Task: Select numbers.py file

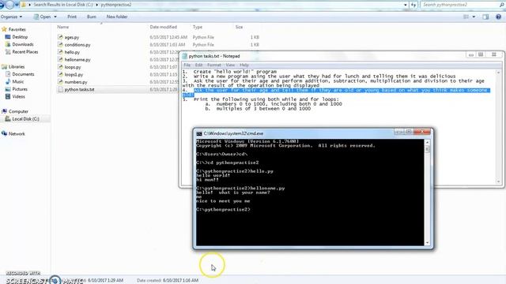Action: (76, 82)
